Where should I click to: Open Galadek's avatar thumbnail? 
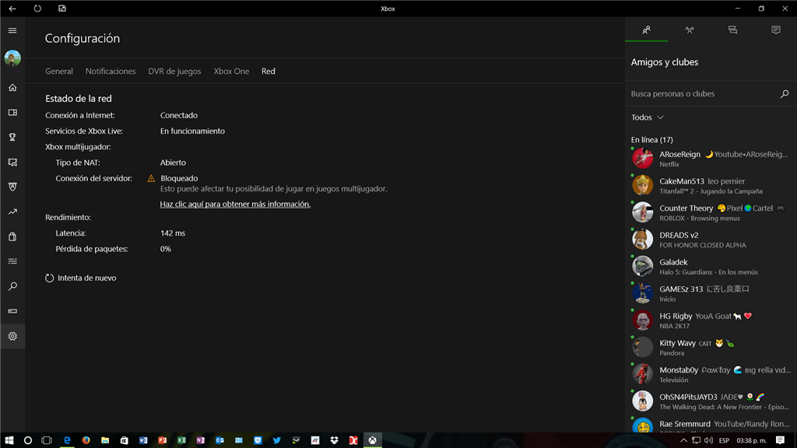pyautogui.click(x=642, y=266)
